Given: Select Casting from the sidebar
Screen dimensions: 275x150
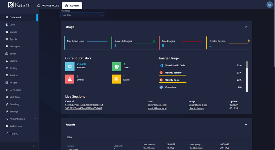Looking at the screenshot, I should coord(13,68).
